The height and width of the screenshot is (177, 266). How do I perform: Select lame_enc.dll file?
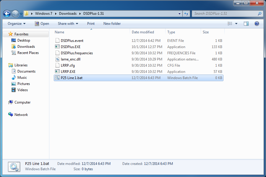point(138,59)
